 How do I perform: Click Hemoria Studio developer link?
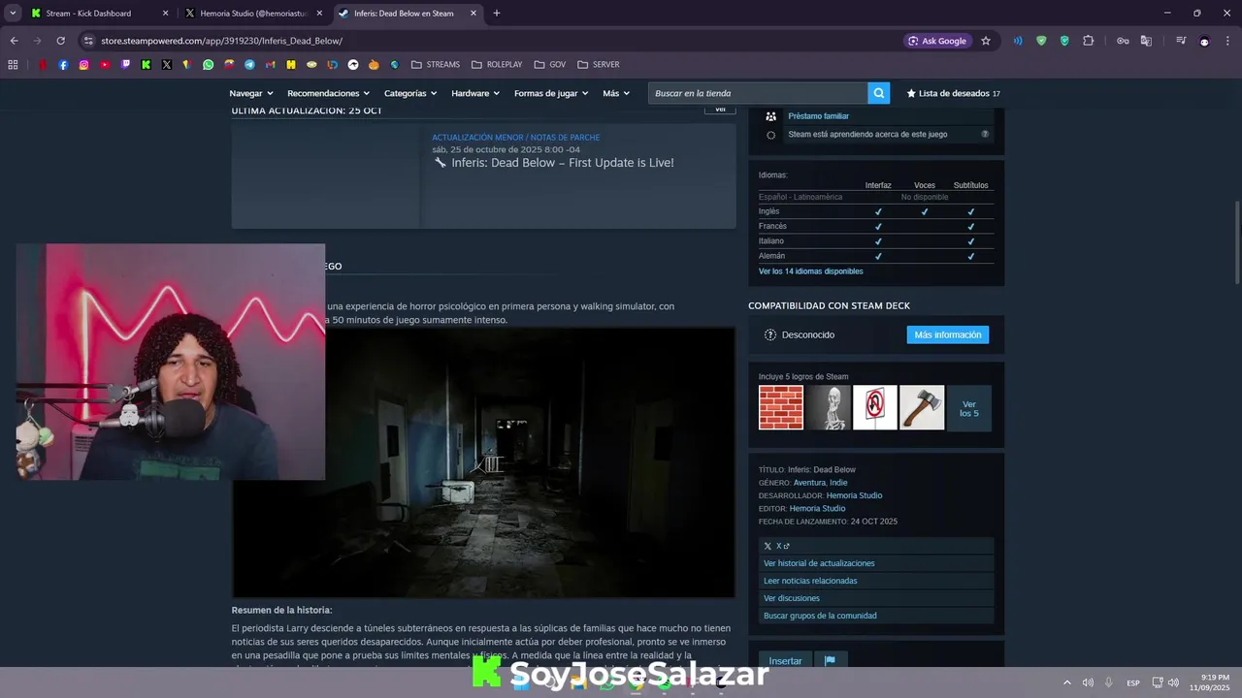[854, 495]
